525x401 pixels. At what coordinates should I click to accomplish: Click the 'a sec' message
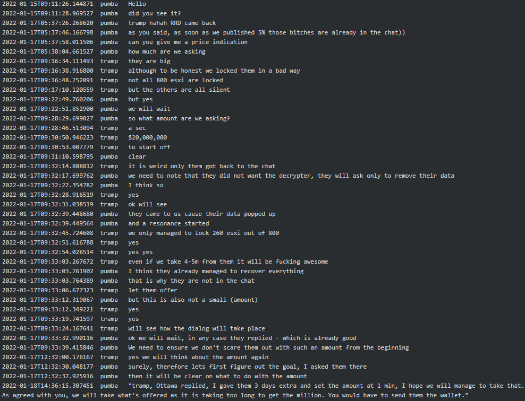point(137,128)
